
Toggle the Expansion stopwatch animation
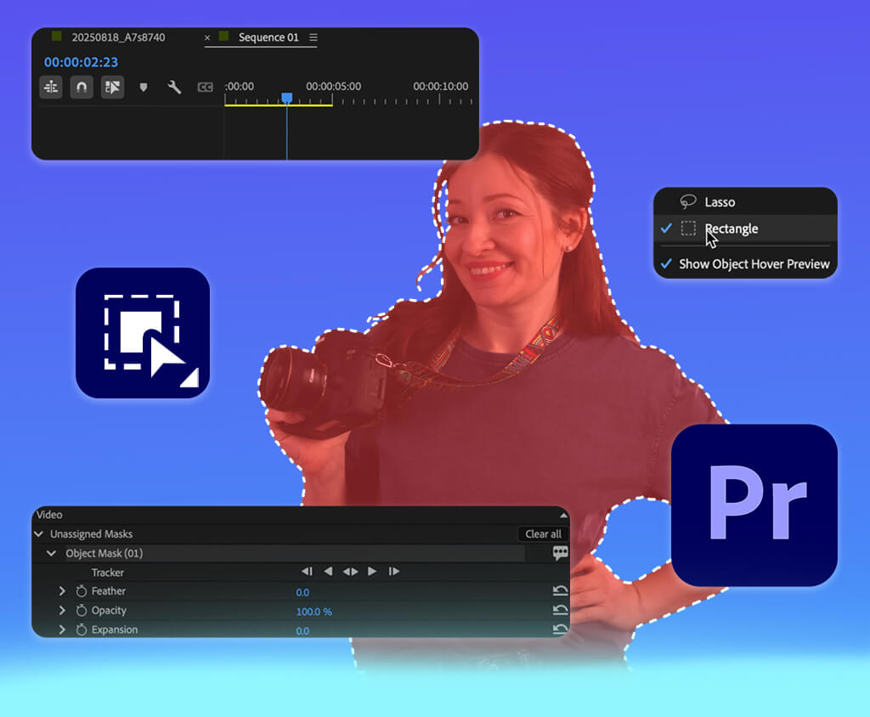click(x=82, y=629)
